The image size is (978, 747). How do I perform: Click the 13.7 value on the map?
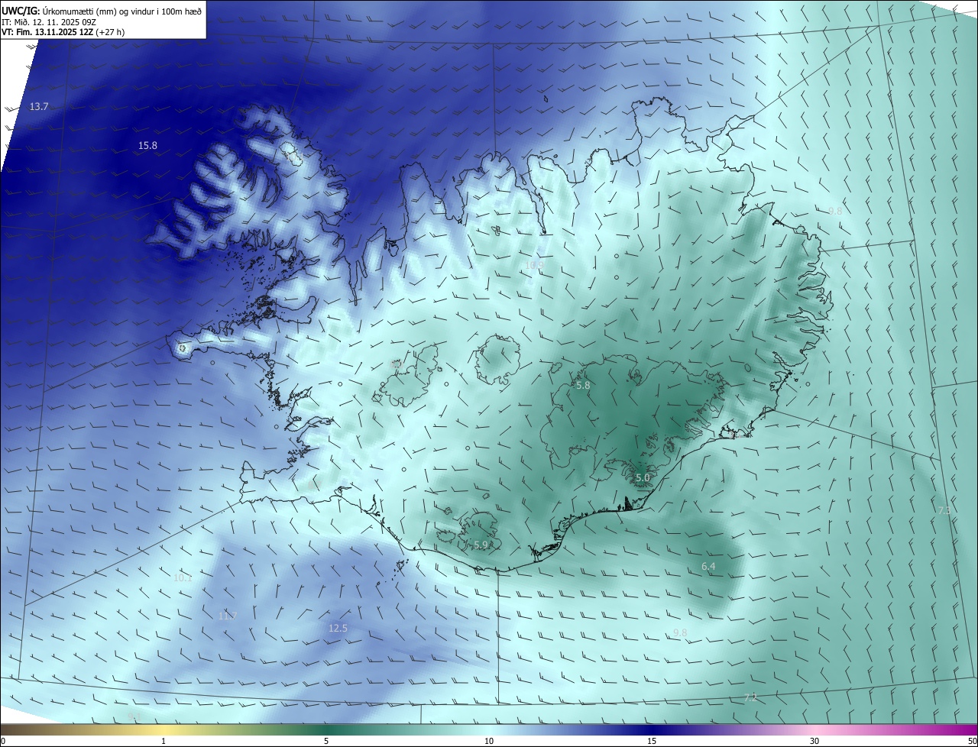click(x=39, y=107)
